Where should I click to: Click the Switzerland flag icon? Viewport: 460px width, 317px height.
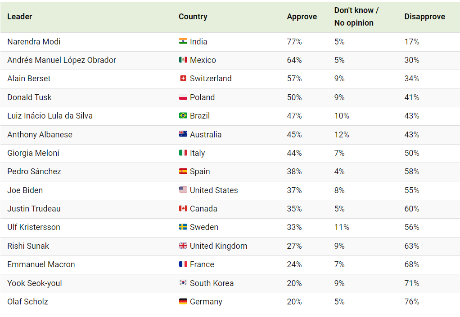pyautogui.click(x=183, y=78)
